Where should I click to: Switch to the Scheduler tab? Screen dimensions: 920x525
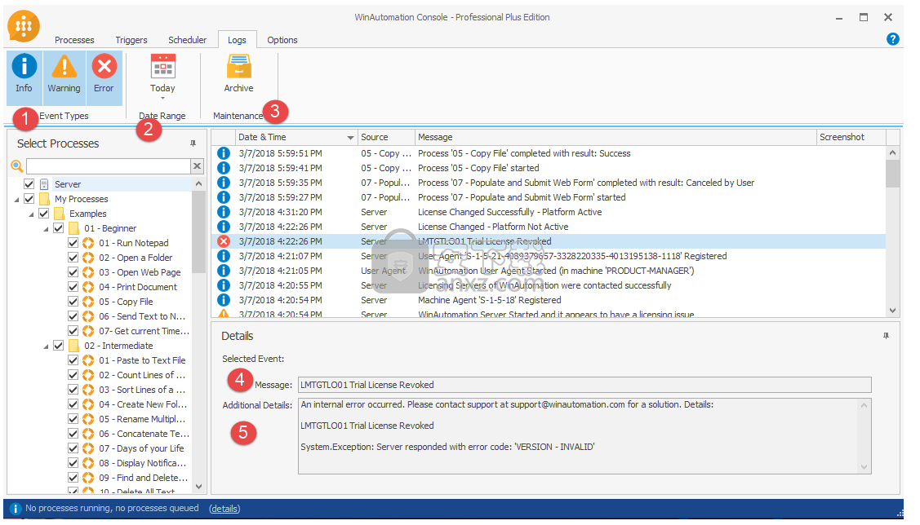187,40
